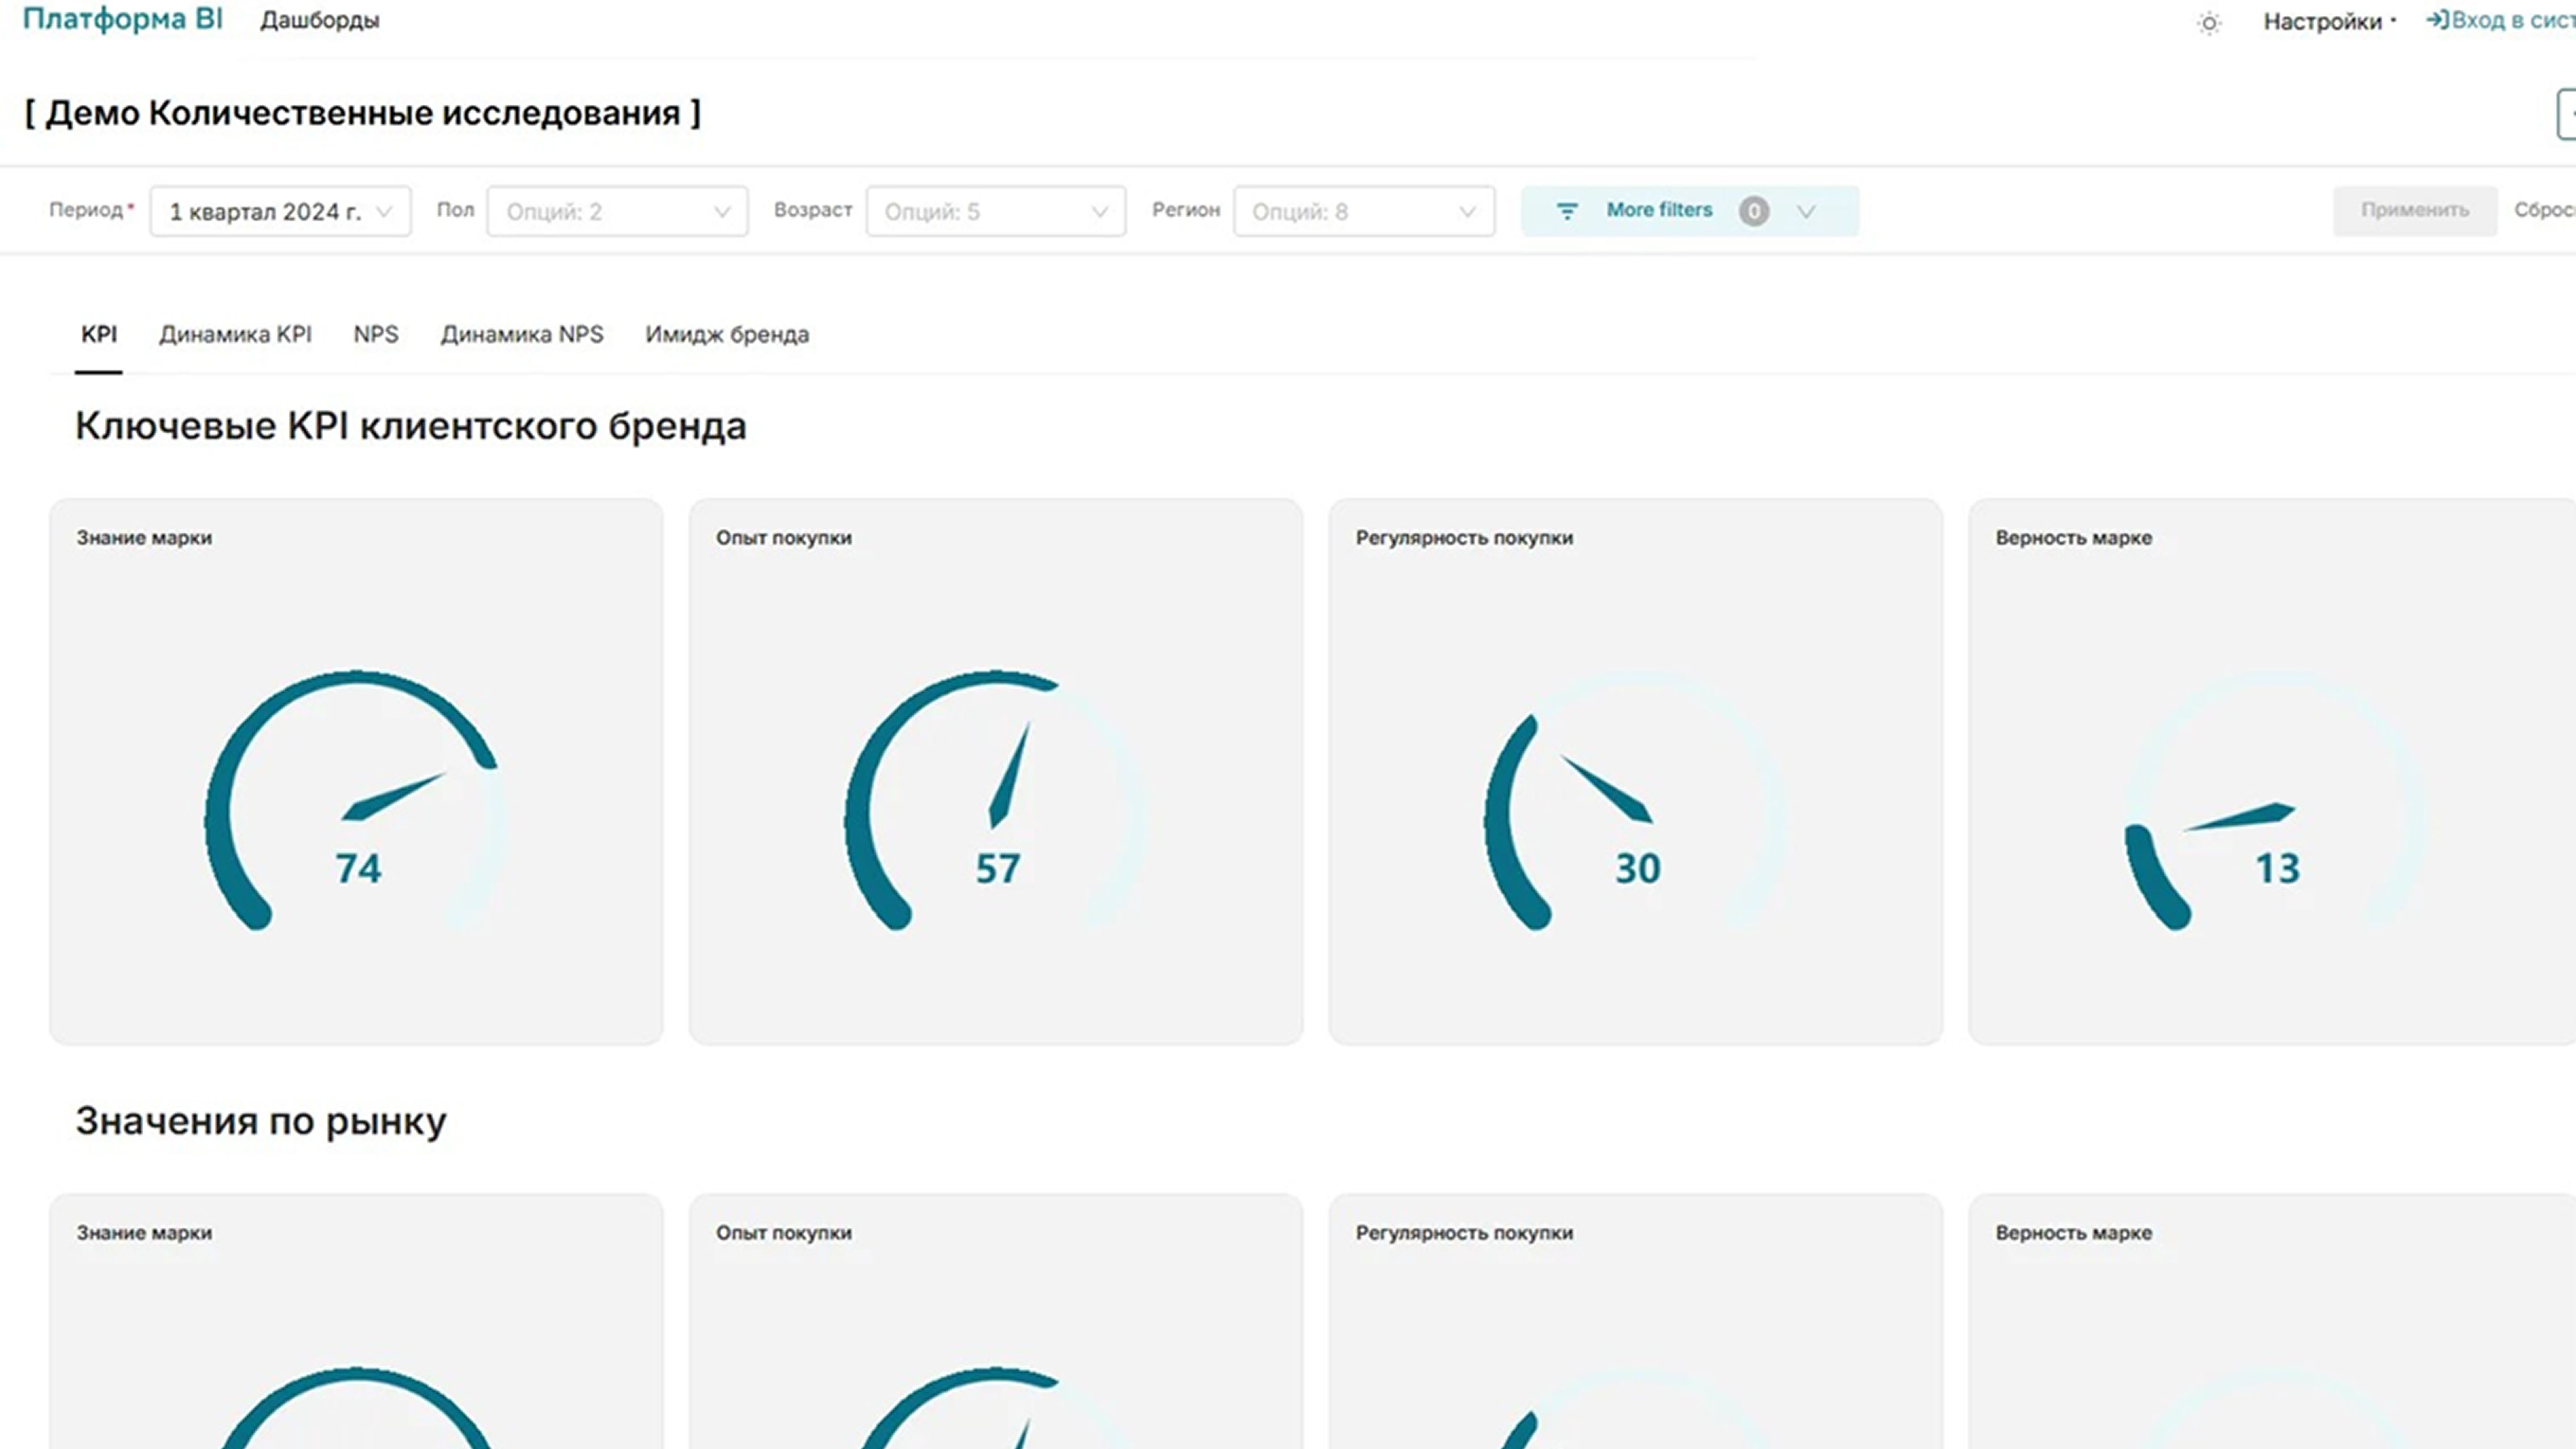2576x1449 pixels.
Task: Click the filter funnel icon
Action: [1567, 211]
